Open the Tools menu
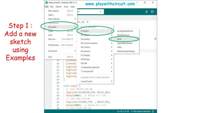The height and width of the screenshot is (113, 201). 66,7
